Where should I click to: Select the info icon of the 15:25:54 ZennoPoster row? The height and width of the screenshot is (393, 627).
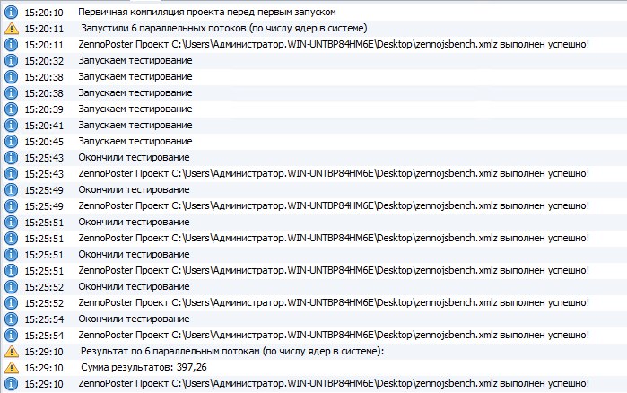coord(11,336)
